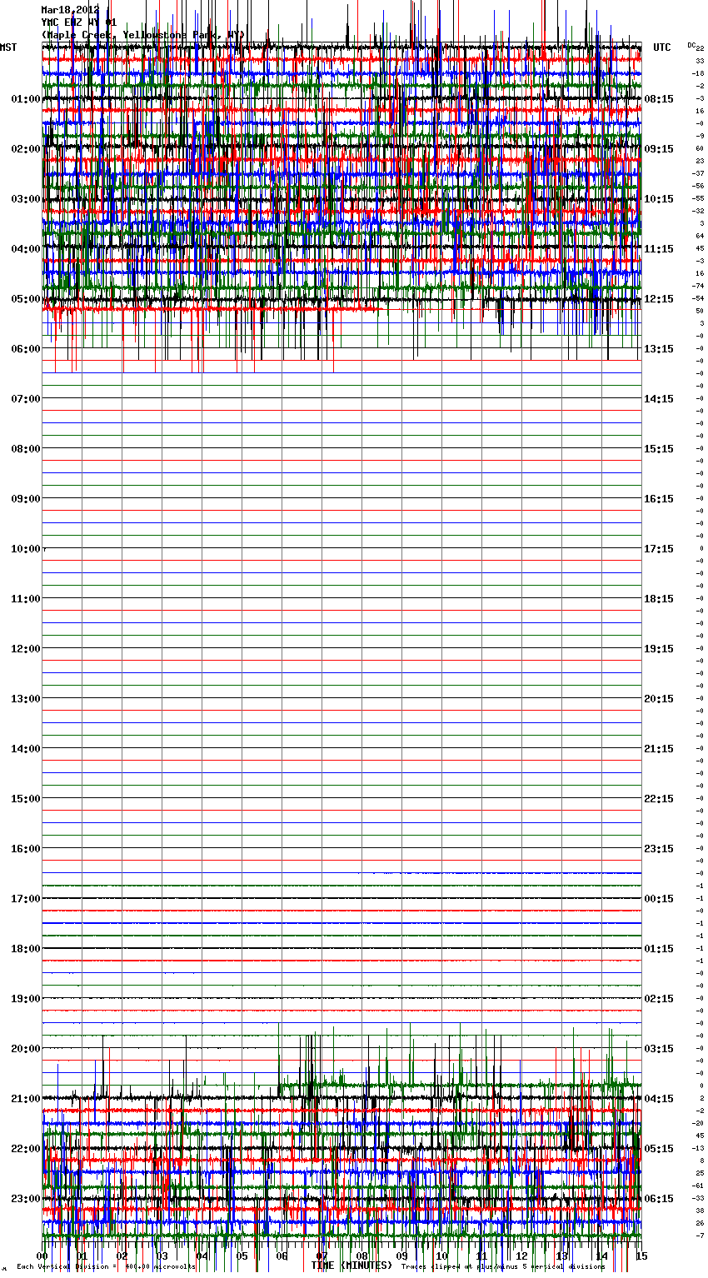The height and width of the screenshot is (1278, 708).
Task: Click the 03:00 MST time label
Action: point(26,199)
